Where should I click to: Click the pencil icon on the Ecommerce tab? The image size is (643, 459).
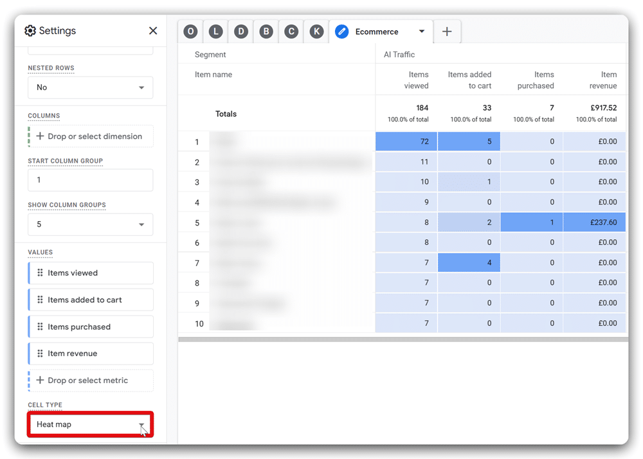(x=341, y=31)
